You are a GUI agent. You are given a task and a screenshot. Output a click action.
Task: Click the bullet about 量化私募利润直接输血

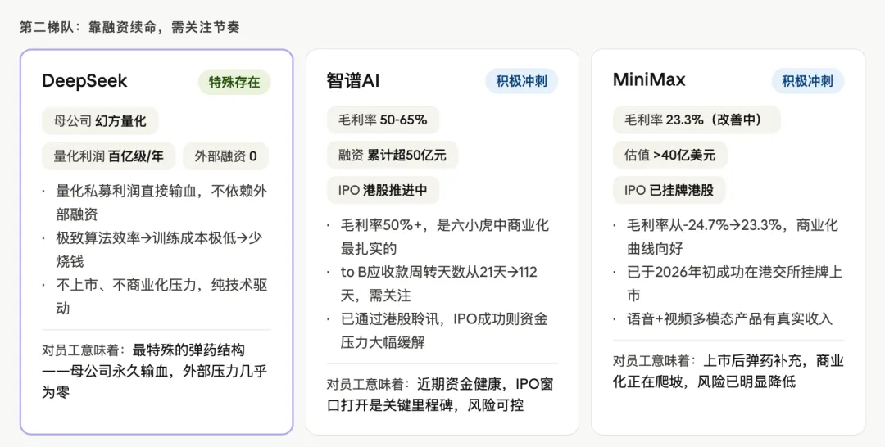click(x=161, y=202)
